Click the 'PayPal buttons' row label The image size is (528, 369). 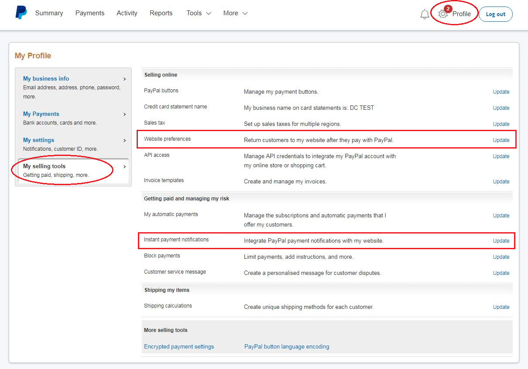coord(161,91)
